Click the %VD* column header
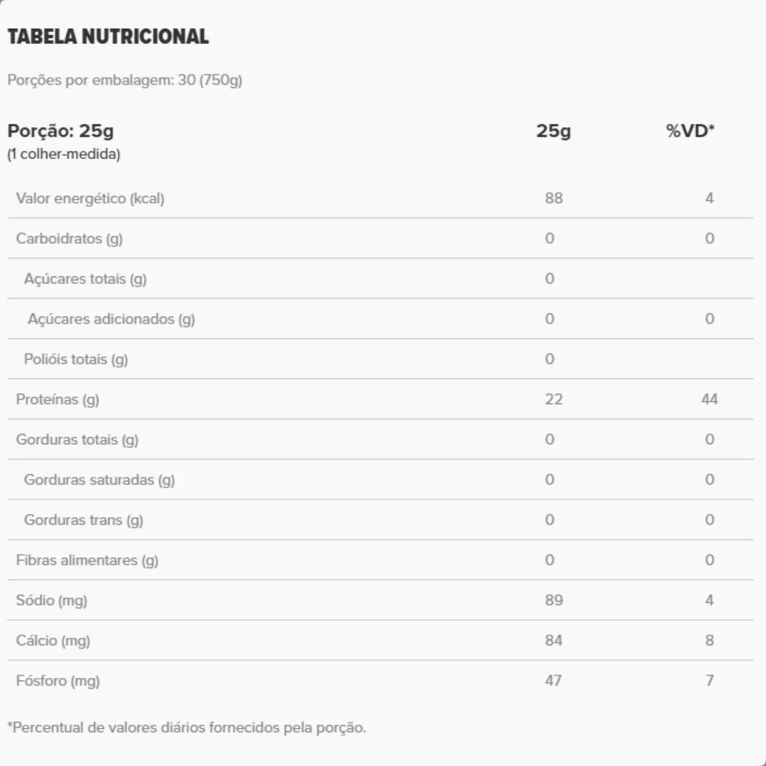 click(690, 131)
